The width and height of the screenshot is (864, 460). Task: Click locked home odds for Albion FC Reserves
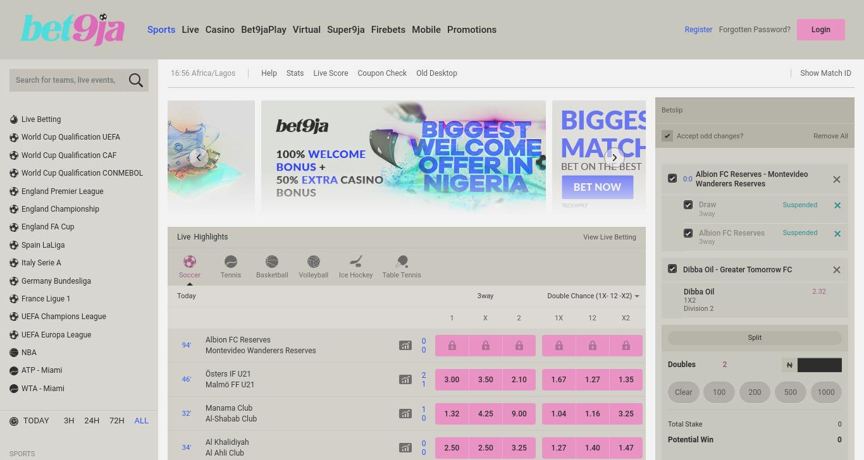pyautogui.click(x=452, y=346)
